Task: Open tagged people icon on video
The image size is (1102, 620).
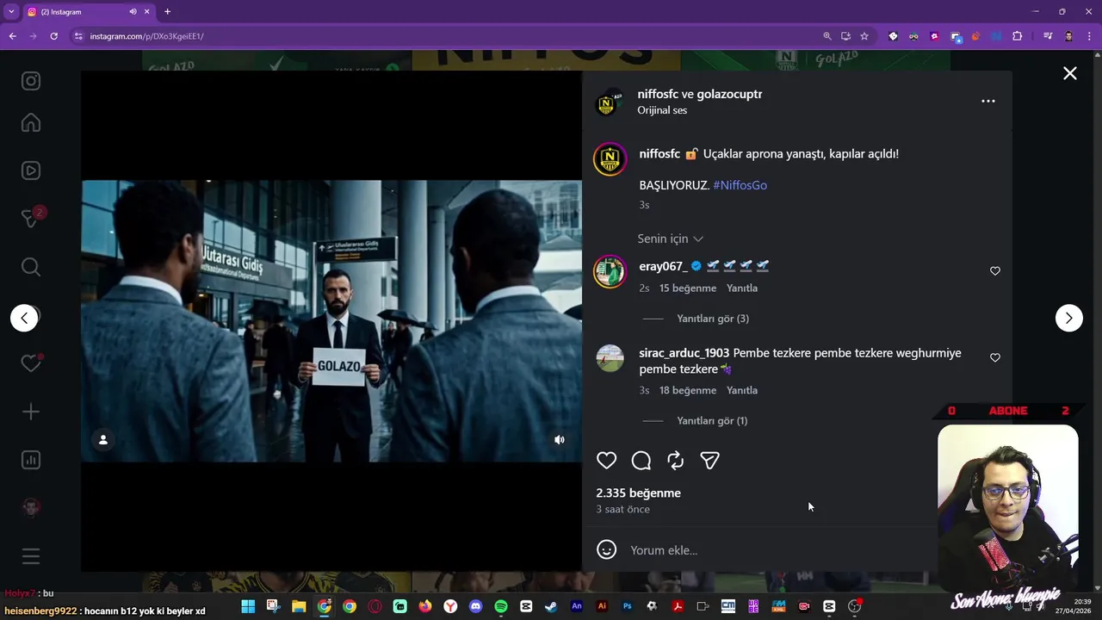Action: coord(103,440)
